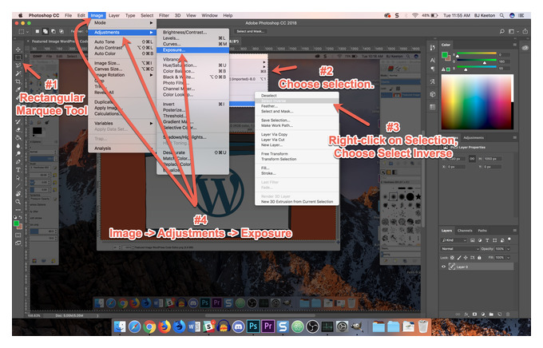Select the Zoom tool in the toolbar
543x348 pixels.
coord(18,201)
